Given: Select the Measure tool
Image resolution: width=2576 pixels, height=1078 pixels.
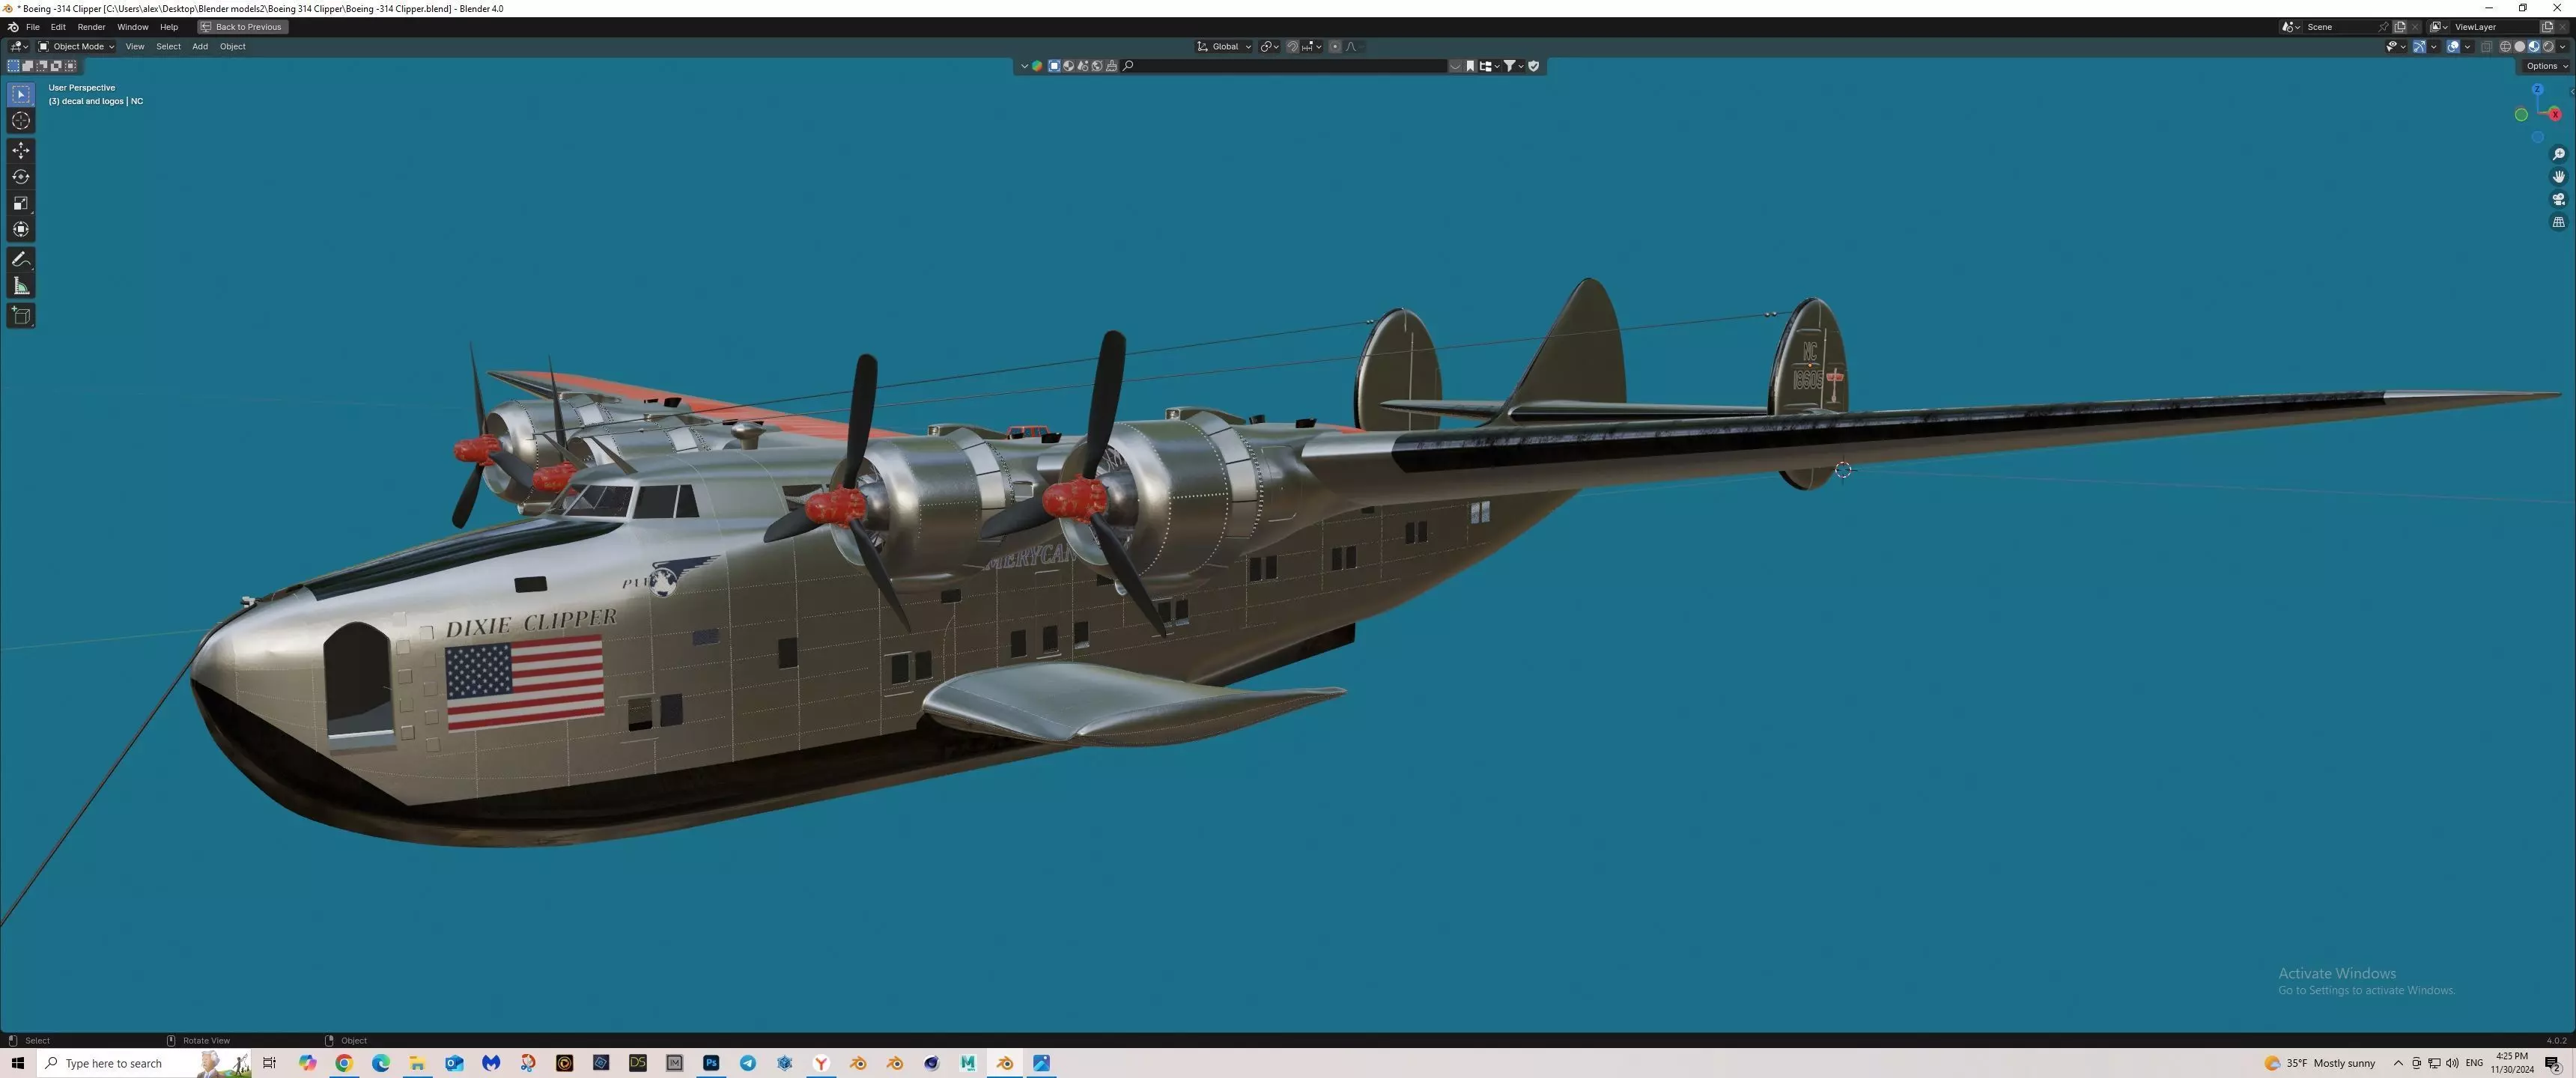Looking at the screenshot, I should pos(21,286).
